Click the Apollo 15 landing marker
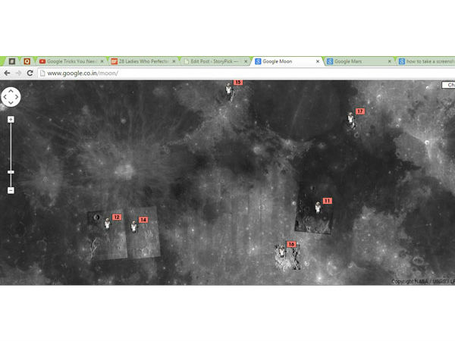455x341 pixels. click(229, 88)
